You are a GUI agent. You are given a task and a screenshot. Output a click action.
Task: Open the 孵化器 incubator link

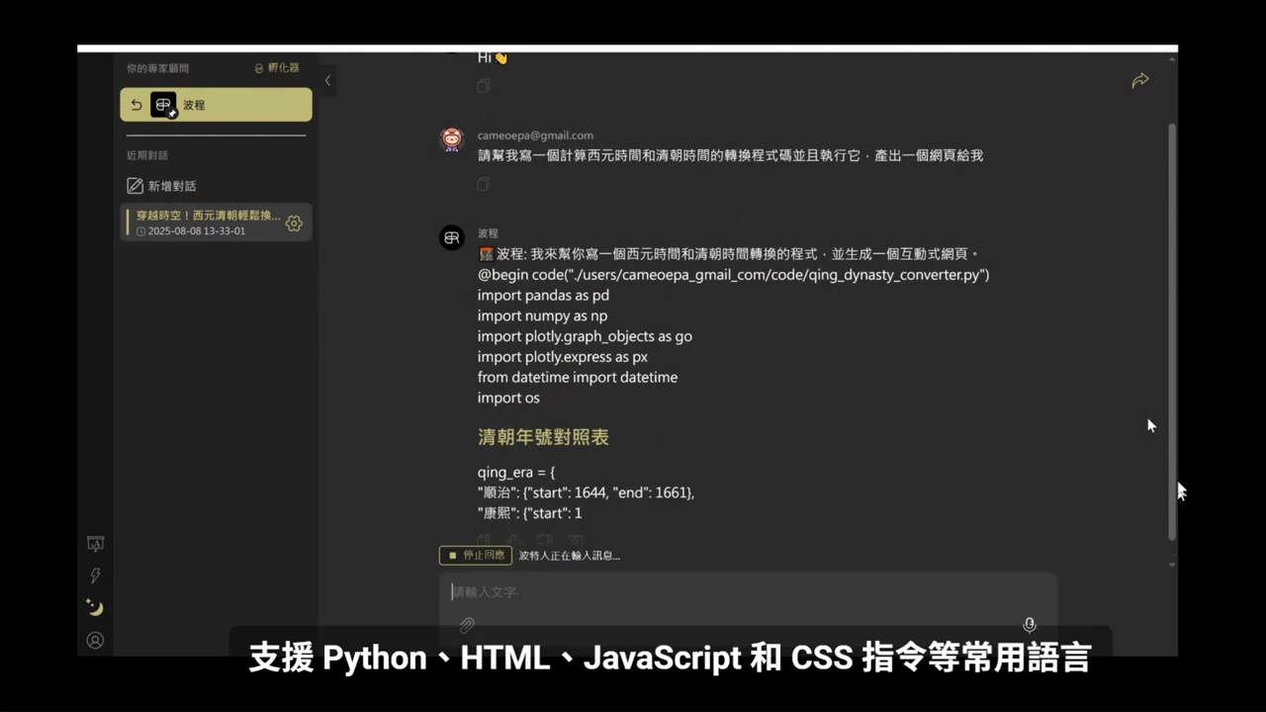(x=277, y=68)
